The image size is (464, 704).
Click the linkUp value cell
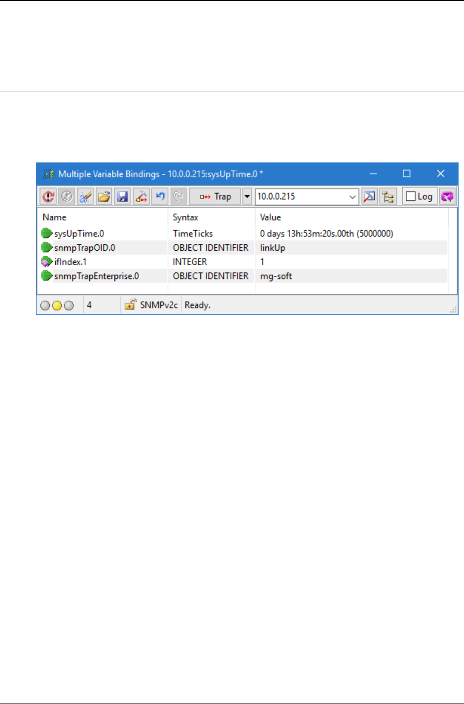[x=273, y=248]
